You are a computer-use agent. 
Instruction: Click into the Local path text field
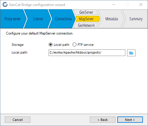point(87,53)
